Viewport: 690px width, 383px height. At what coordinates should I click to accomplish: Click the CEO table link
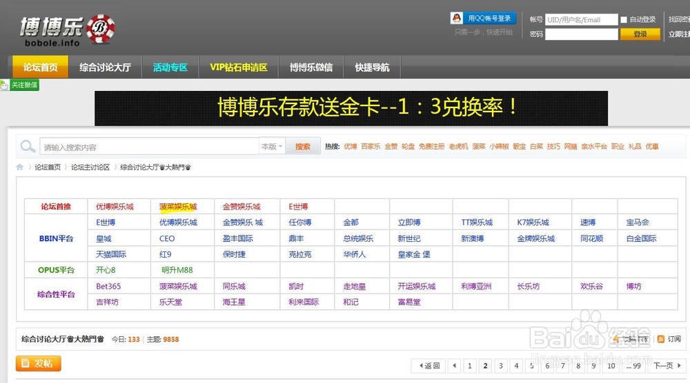coord(167,238)
